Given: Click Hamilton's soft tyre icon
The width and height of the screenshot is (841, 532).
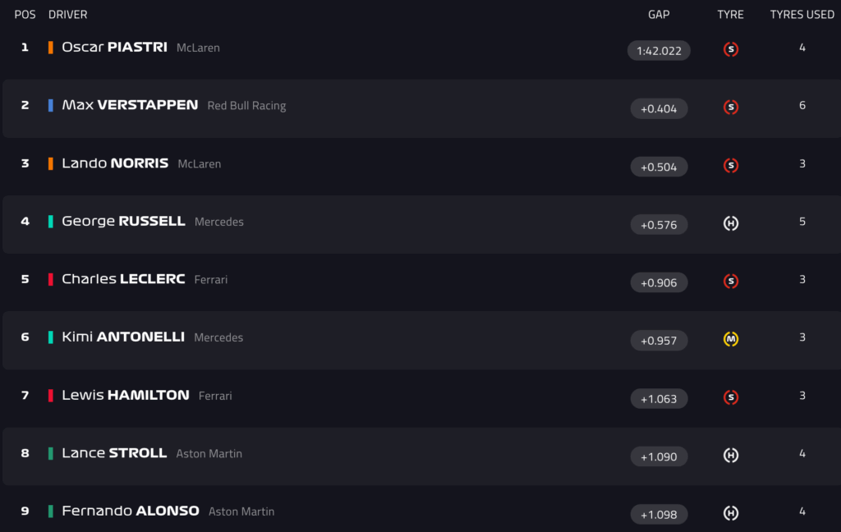Looking at the screenshot, I should (730, 397).
